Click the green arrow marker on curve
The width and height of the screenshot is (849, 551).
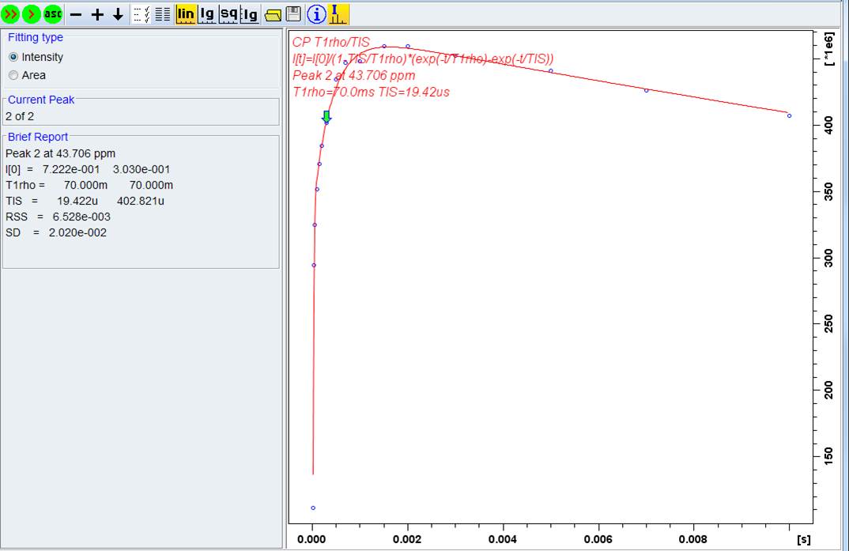pos(326,117)
